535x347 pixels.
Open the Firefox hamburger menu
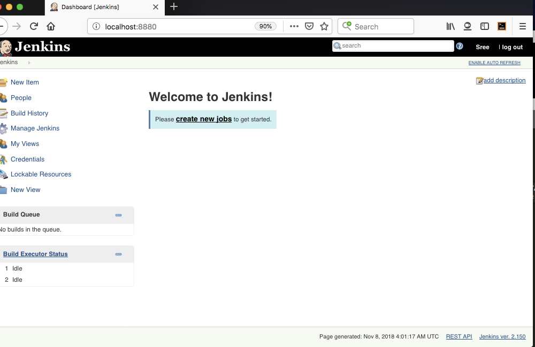[522, 26]
